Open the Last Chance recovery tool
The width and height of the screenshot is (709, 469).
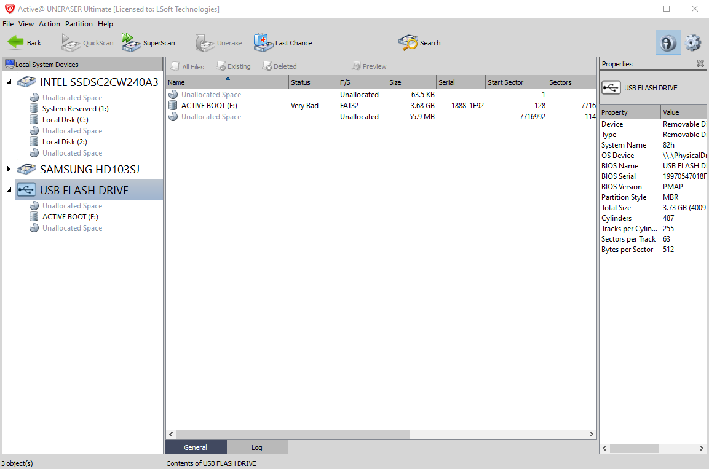pos(283,43)
